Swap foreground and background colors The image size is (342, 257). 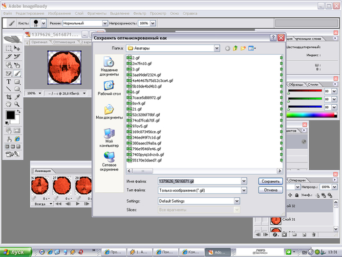[19, 112]
